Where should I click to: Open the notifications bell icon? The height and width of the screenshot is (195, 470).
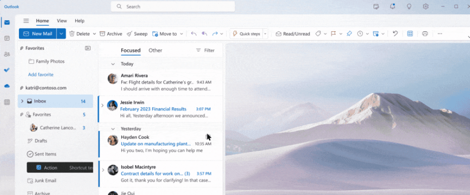click(392, 6)
